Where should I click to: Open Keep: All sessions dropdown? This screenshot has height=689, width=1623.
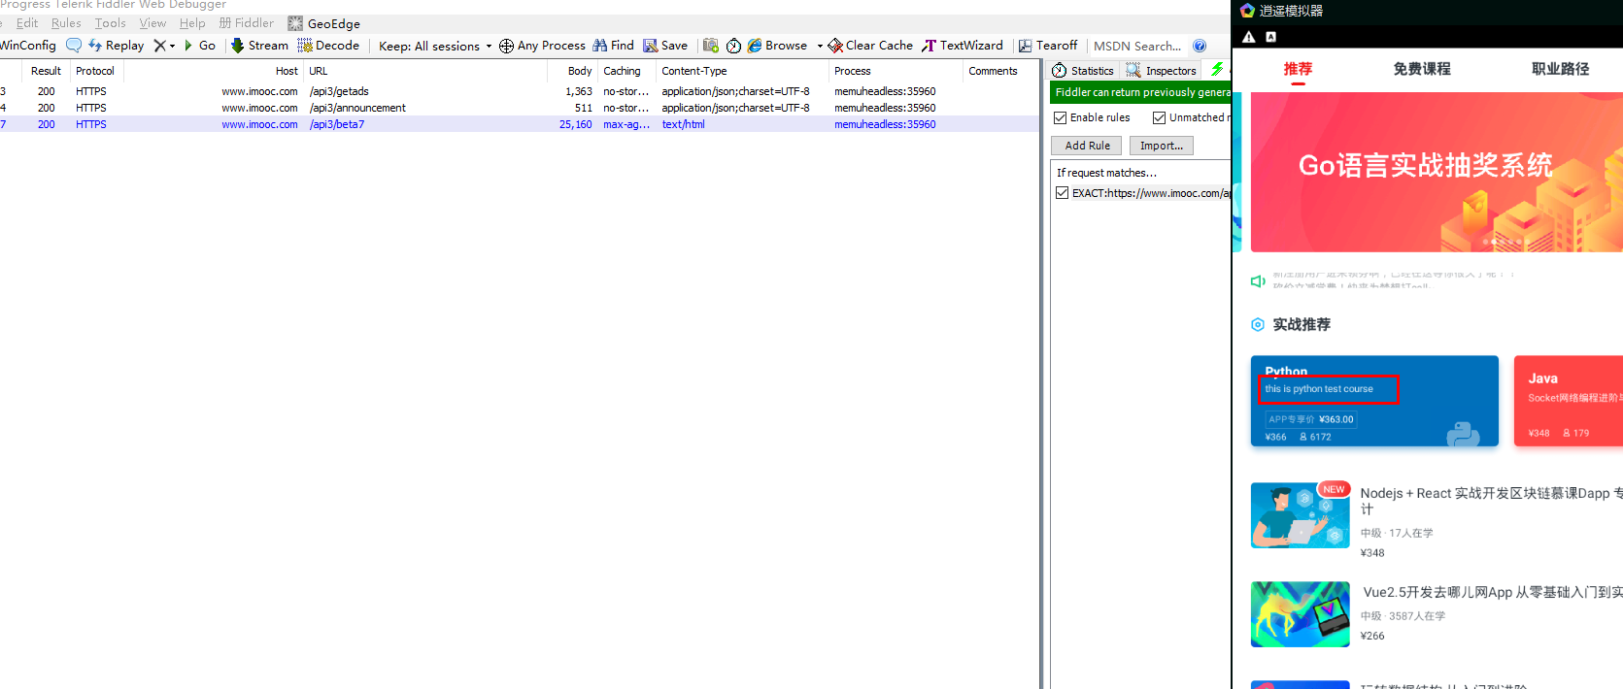coord(435,46)
